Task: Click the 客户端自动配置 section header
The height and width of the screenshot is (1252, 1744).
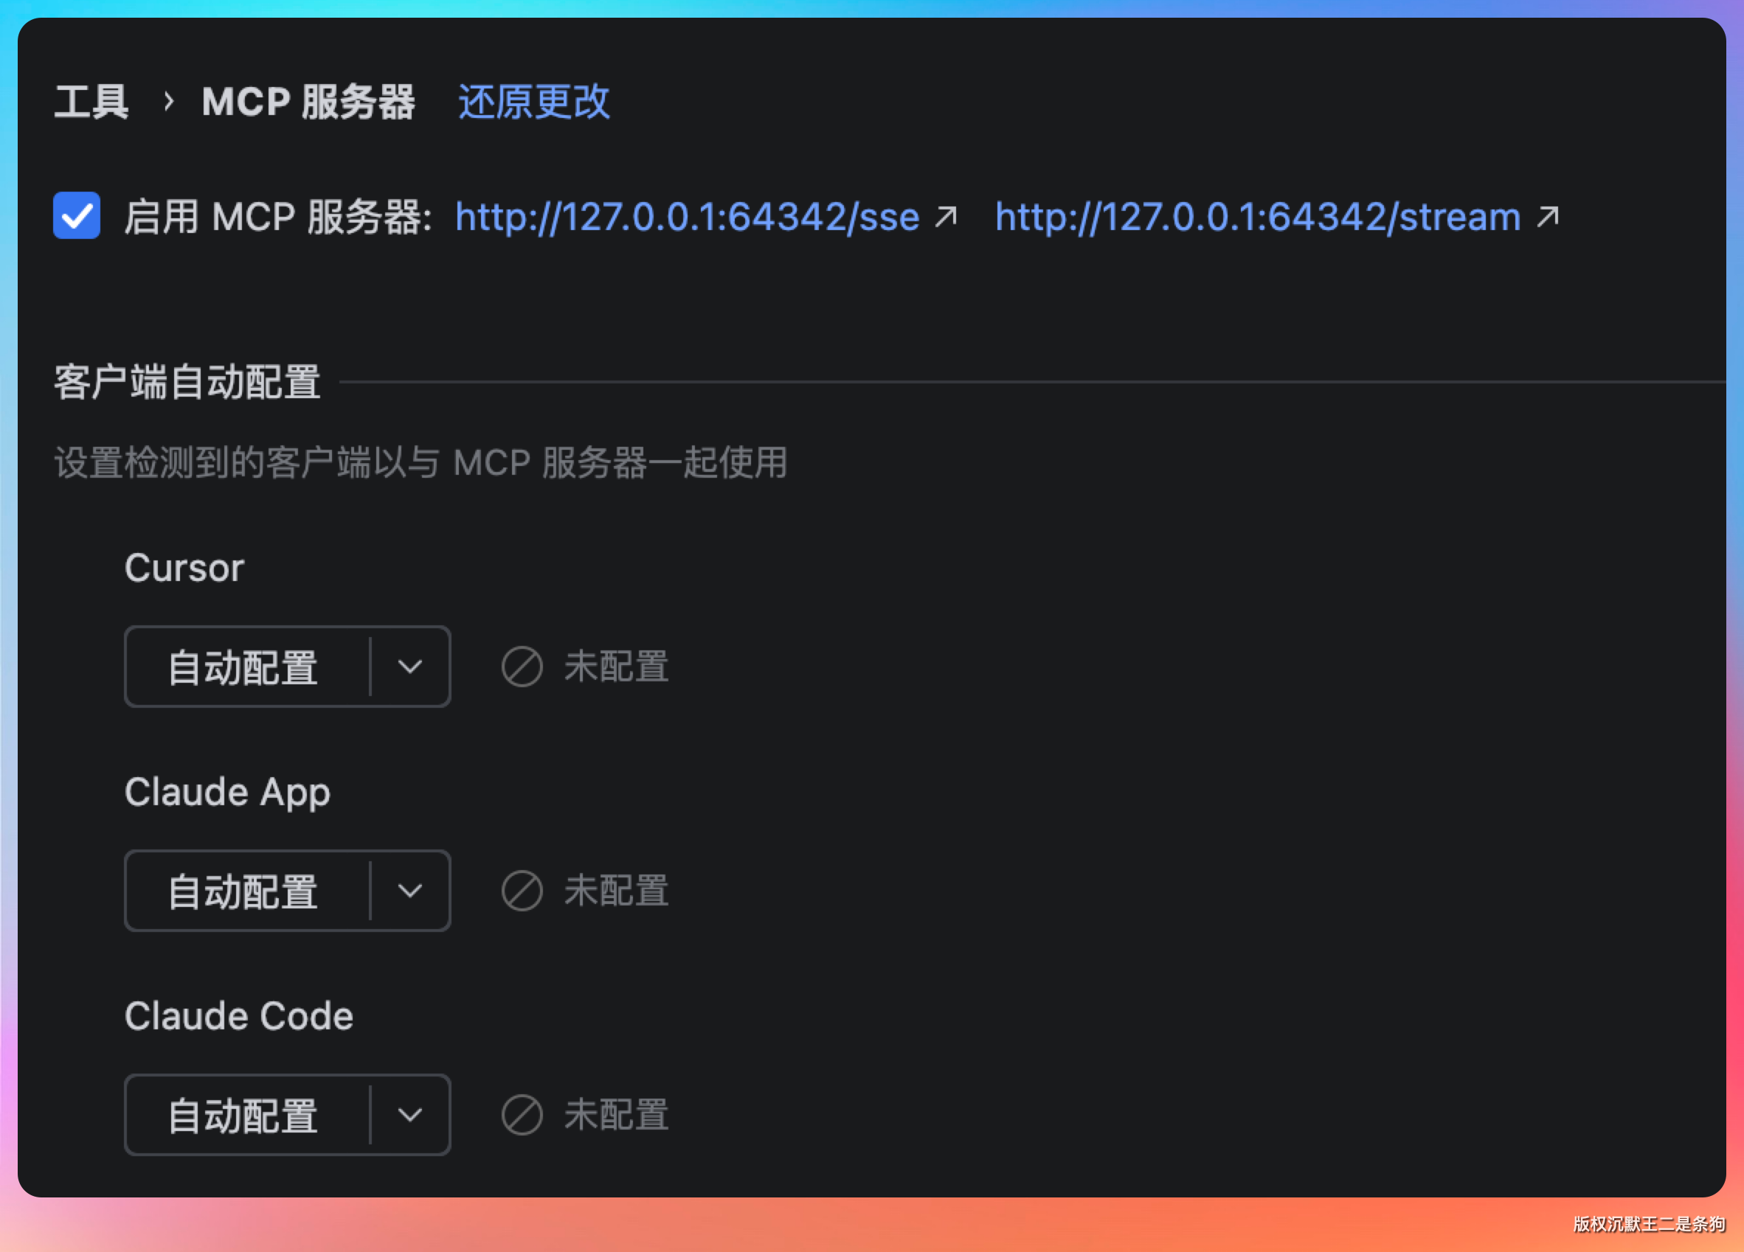Action: tap(187, 382)
